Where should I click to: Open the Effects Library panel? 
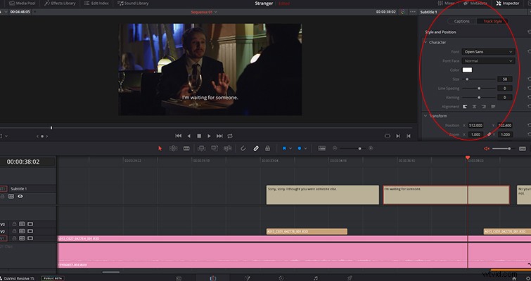60,4
